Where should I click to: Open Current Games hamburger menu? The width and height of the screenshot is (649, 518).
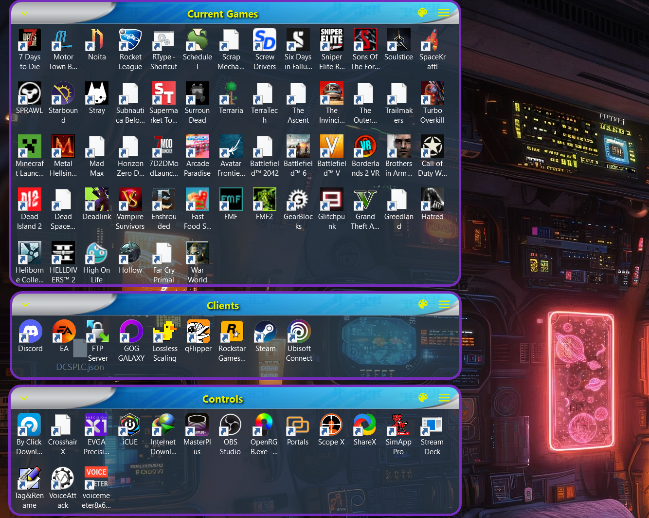tap(444, 13)
